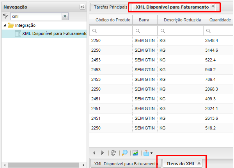Click SEM GTIN in the 518.2 row
This screenshot has height=168, width=234.
145,128
